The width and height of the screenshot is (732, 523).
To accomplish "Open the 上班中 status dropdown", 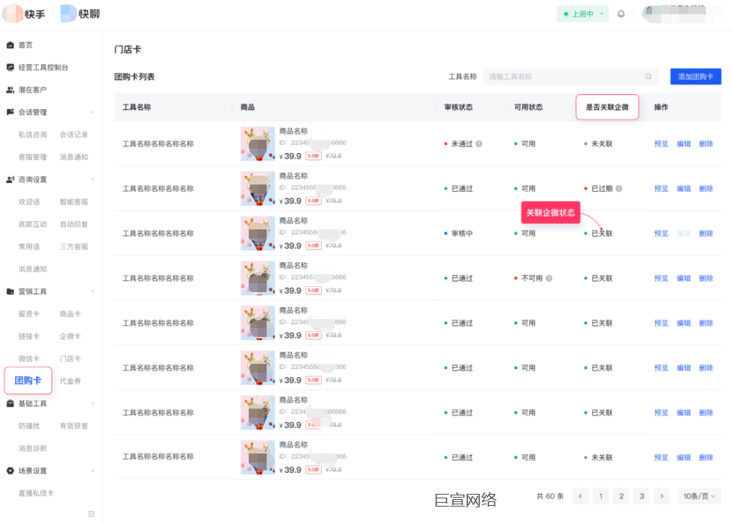I will pyautogui.click(x=583, y=14).
